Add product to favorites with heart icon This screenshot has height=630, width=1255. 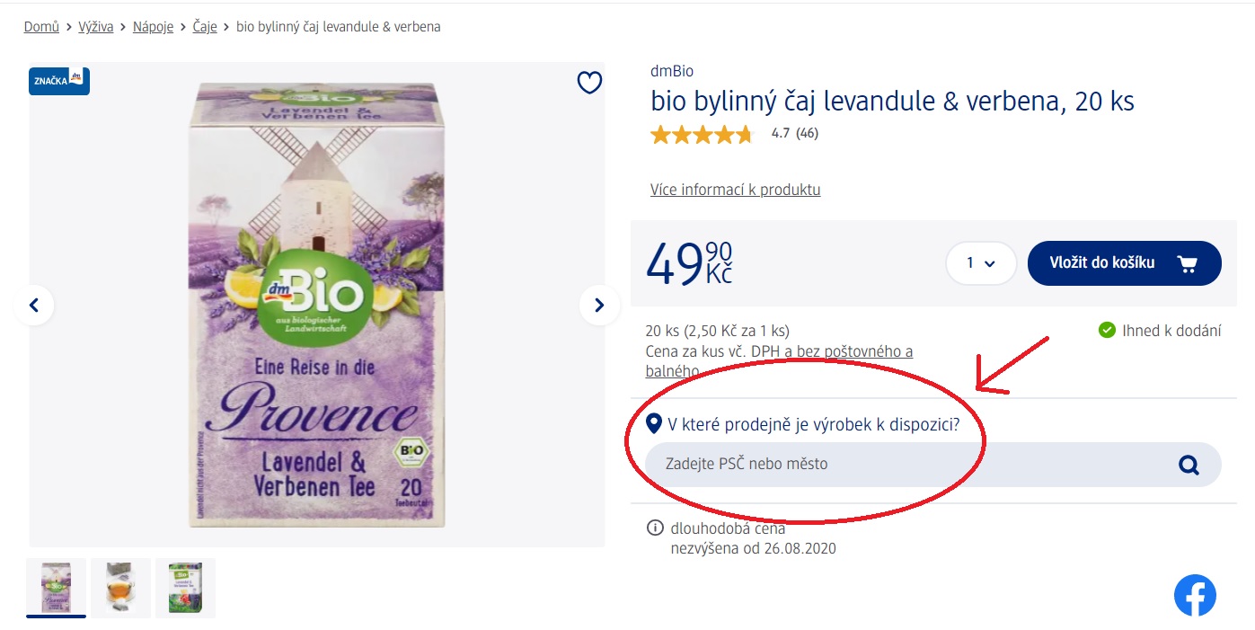pos(589,83)
